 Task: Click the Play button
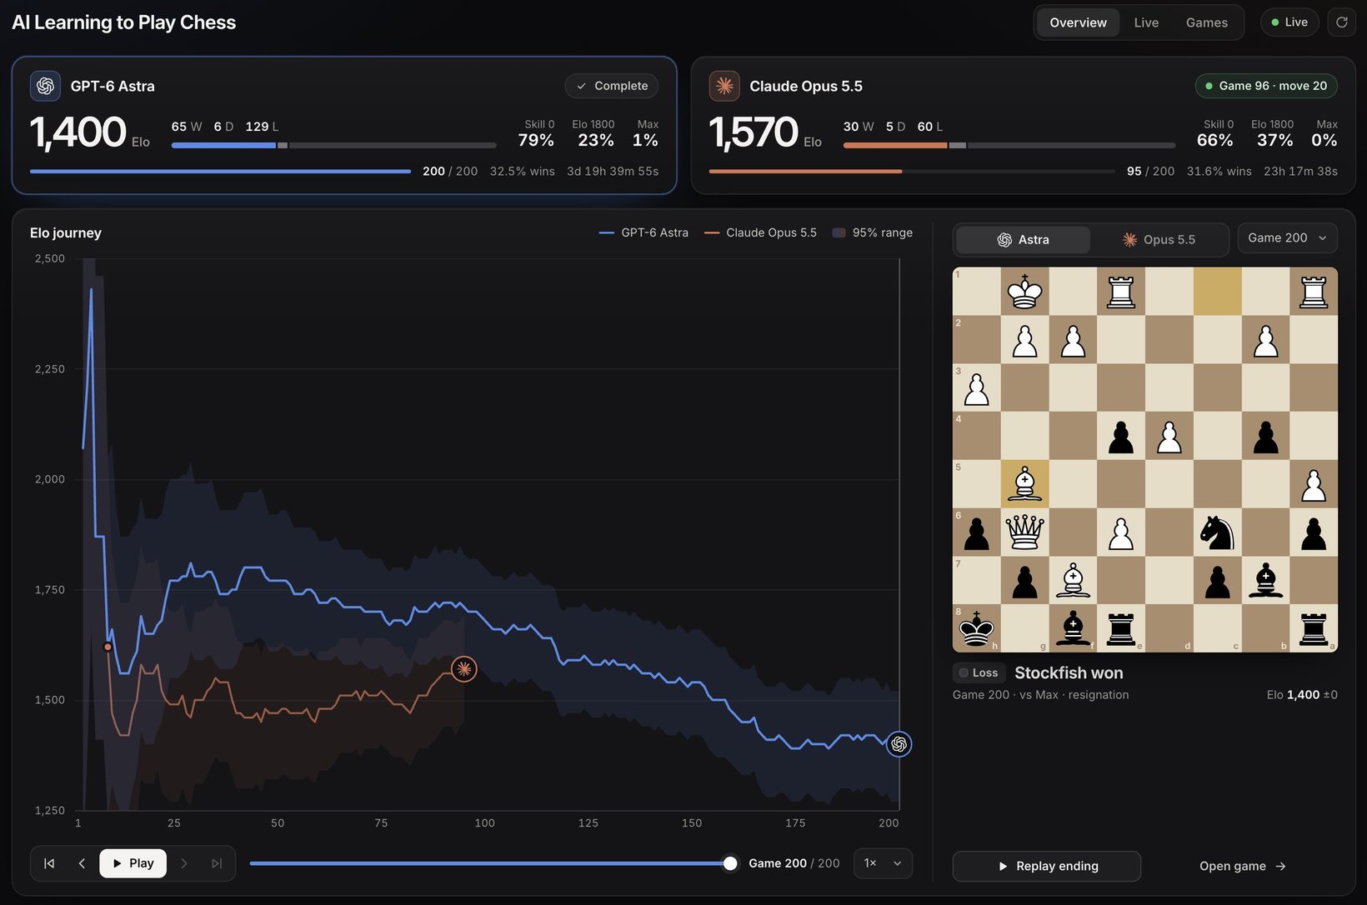click(x=133, y=863)
